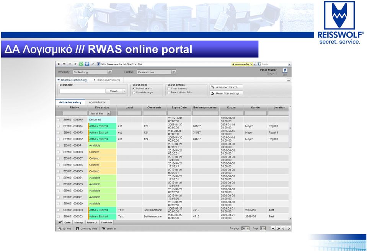Click the browser forward arrow icon
The image size is (367, 251).
[70, 64]
